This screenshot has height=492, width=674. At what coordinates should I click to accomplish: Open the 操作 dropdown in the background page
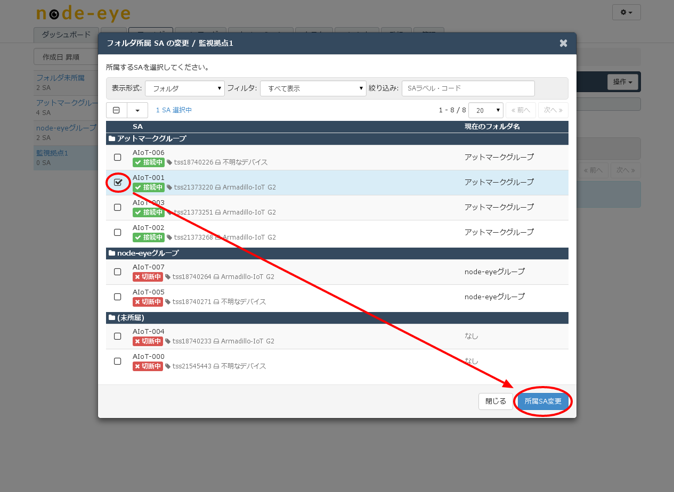pyautogui.click(x=623, y=82)
